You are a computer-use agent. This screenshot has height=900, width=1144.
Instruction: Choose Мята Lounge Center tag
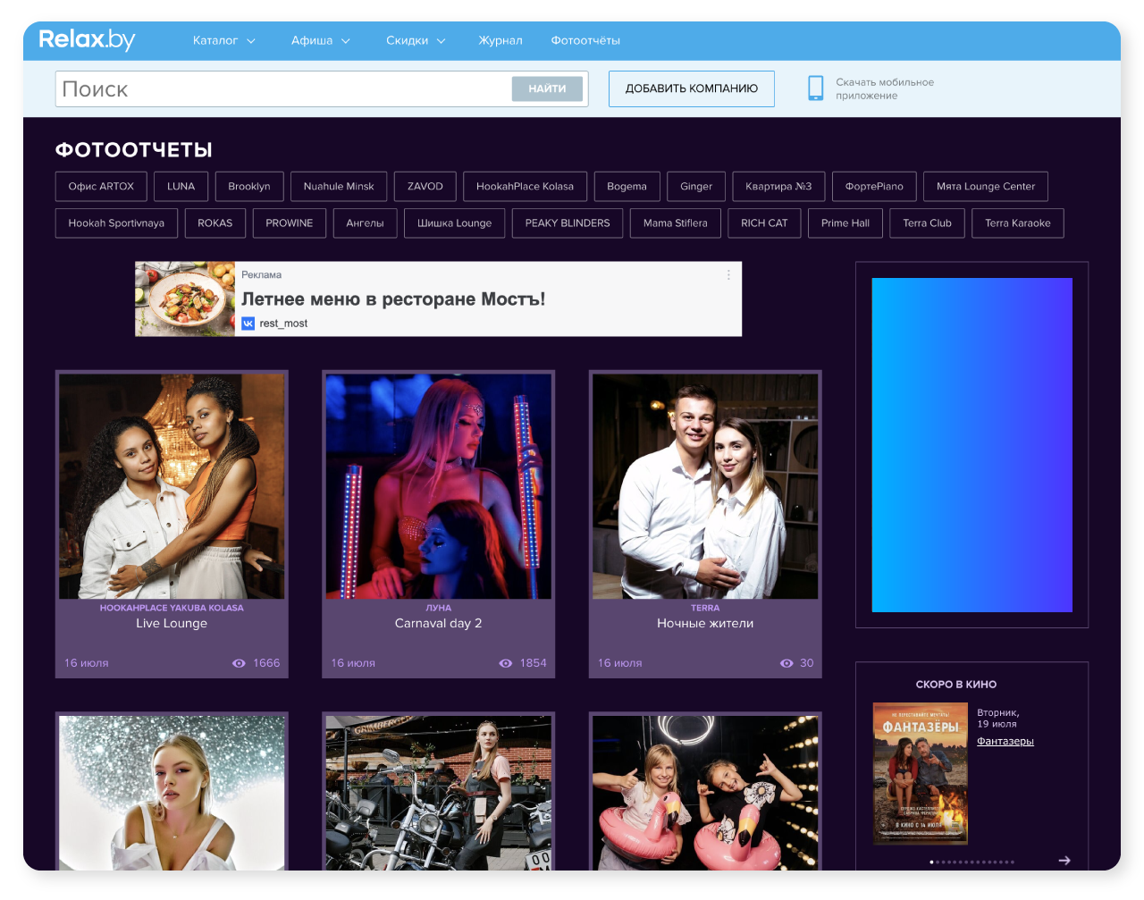tap(986, 186)
